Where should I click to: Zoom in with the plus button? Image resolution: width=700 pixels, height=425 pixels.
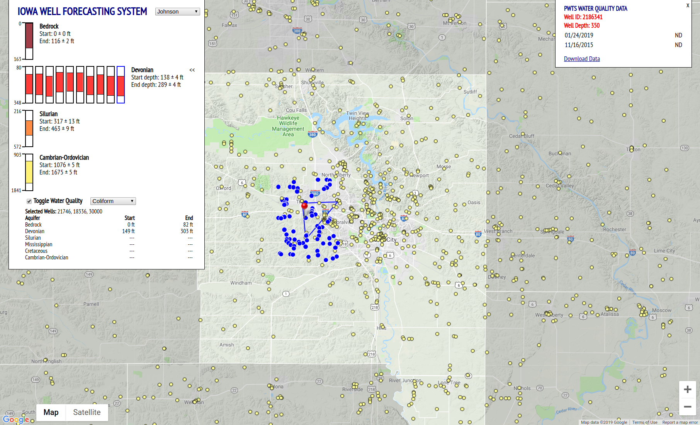click(687, 389)
